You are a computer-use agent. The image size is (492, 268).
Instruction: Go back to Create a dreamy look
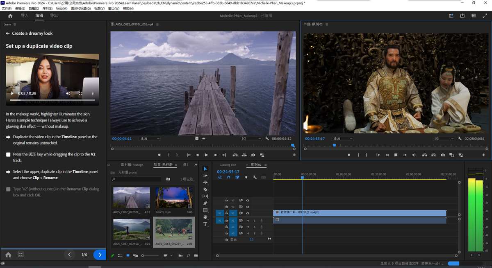pos(8,34)
